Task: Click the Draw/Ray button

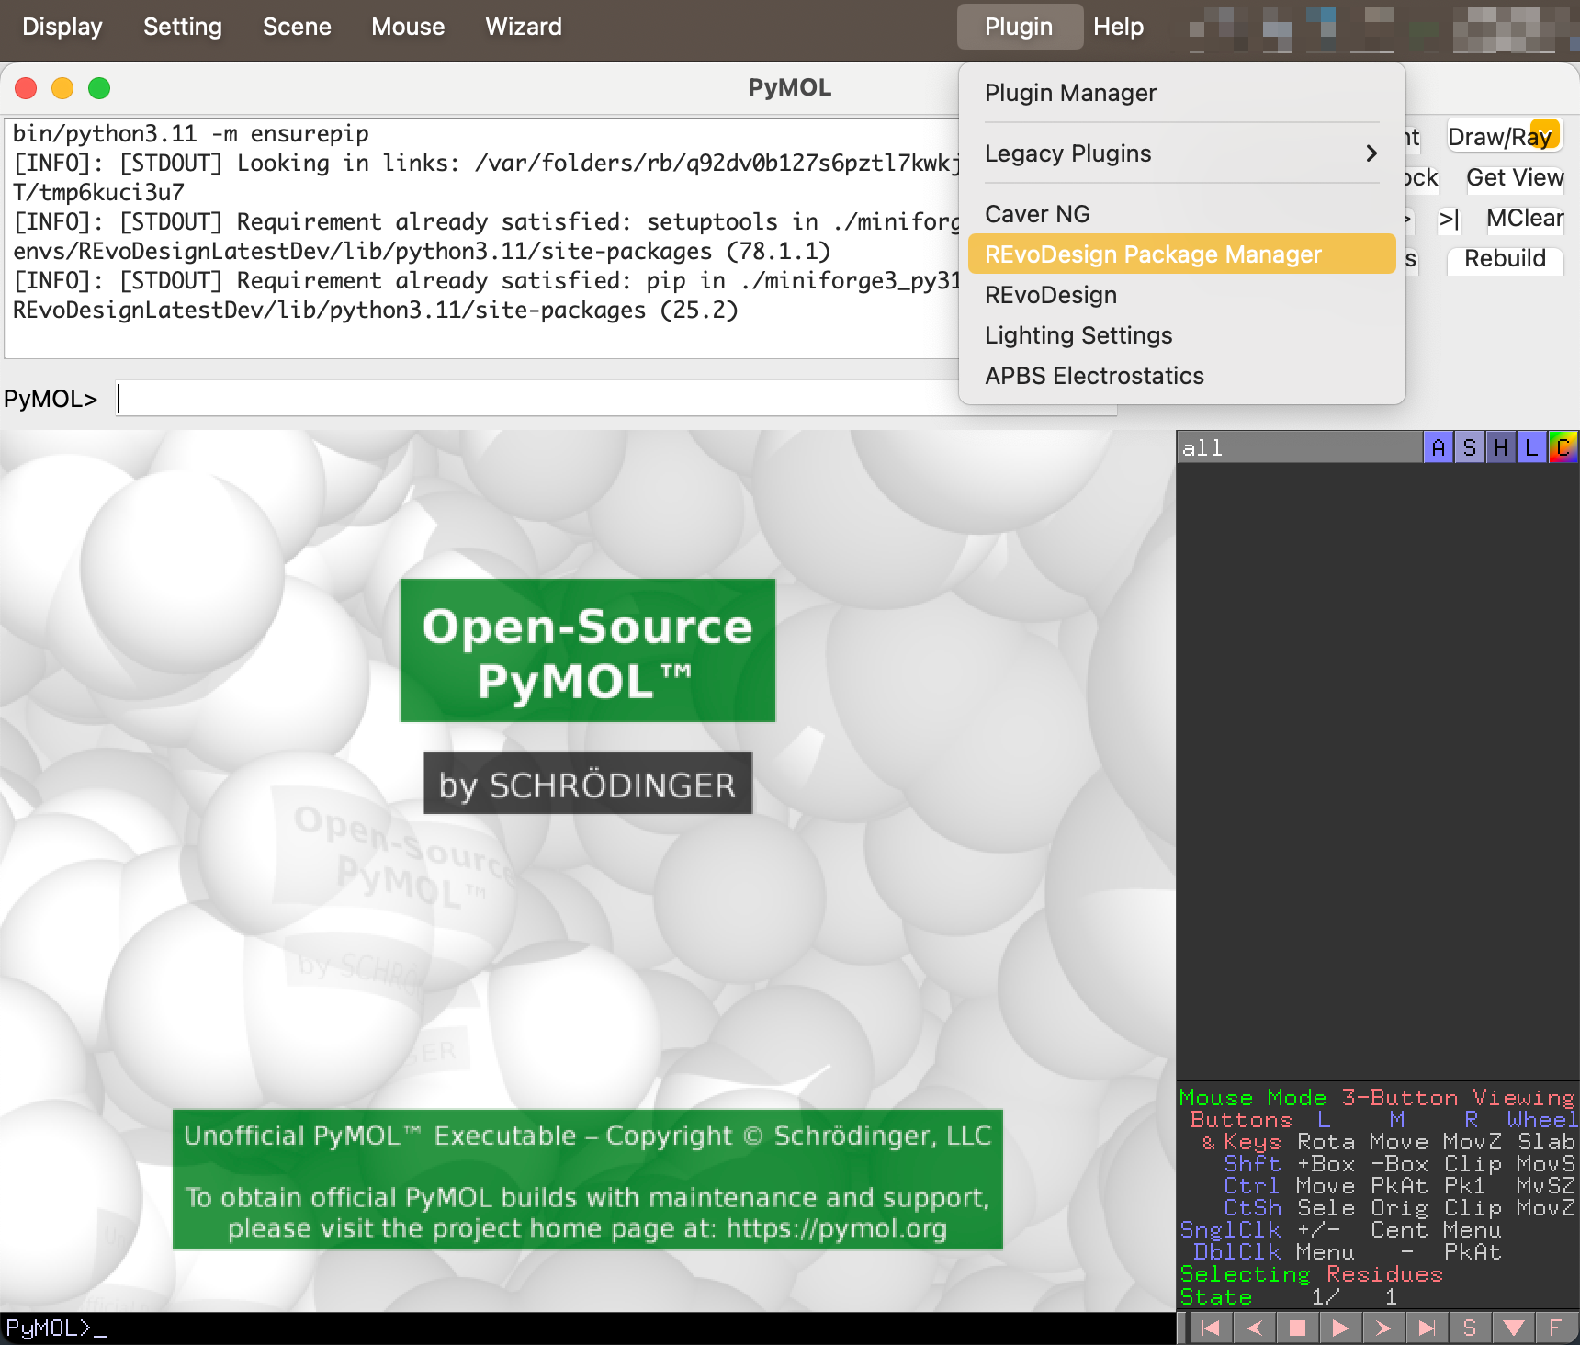Action: [1504, 137]
